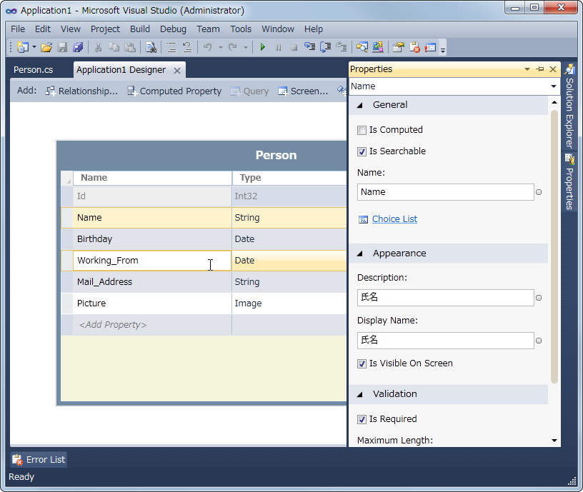Viewport: 583px width, 492px height.
Task: Click the Step Into icon
Action: [x=309, y=47]
